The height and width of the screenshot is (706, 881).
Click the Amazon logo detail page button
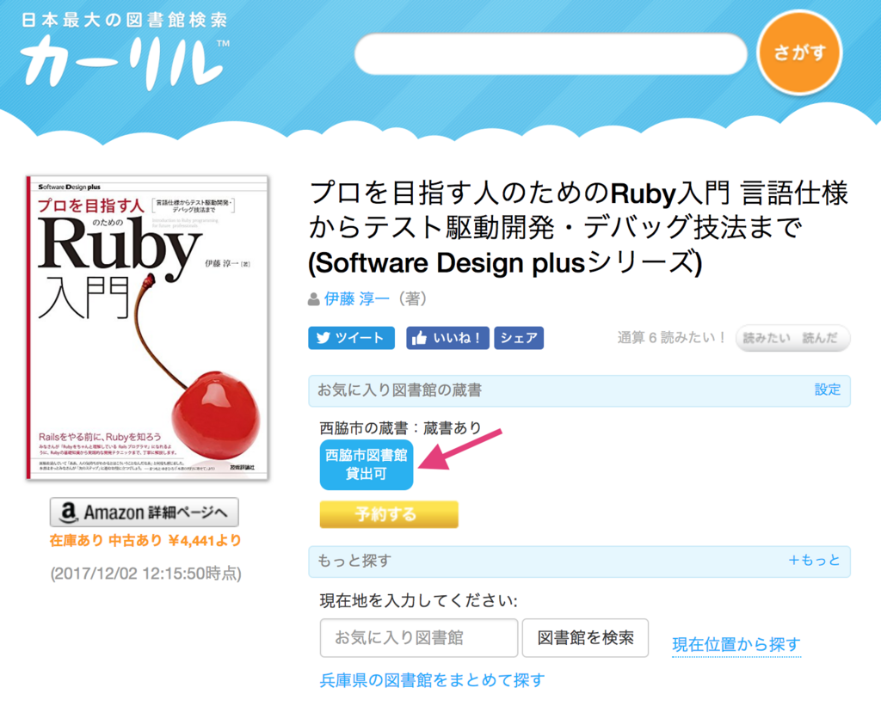[145, 513]
